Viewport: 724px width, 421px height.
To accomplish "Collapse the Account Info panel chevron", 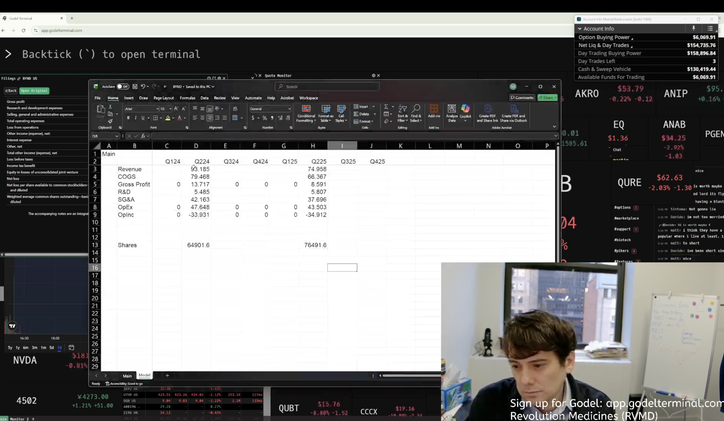I will click(x=580, y=29).
